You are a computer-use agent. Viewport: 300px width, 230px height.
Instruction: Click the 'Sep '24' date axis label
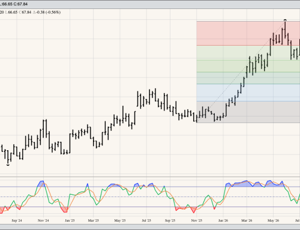click(x=17, y=220)
